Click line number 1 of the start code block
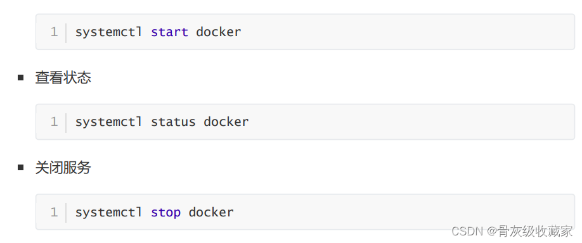 54,32
